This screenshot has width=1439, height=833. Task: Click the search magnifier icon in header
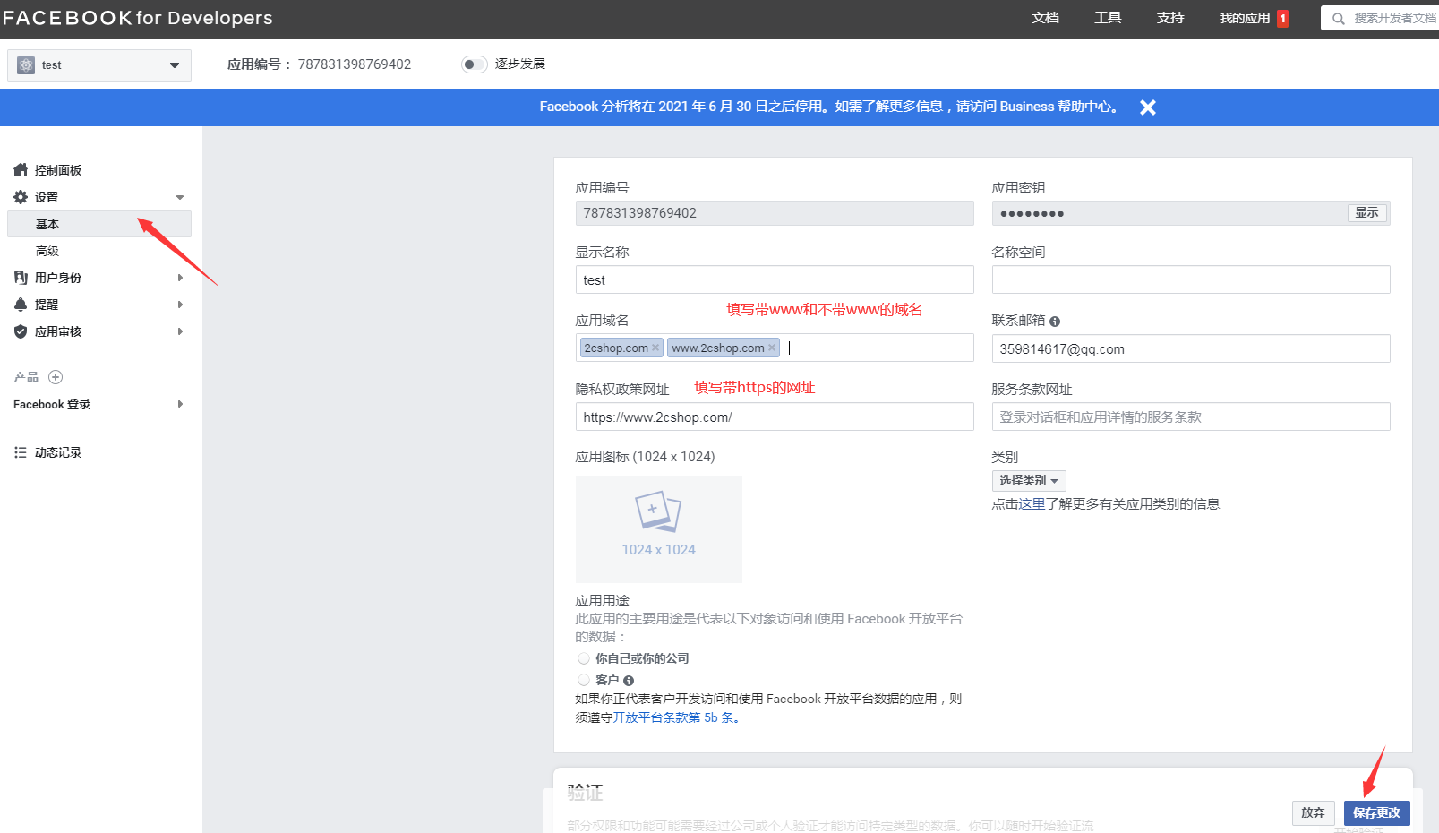(x=1339, y=18)
